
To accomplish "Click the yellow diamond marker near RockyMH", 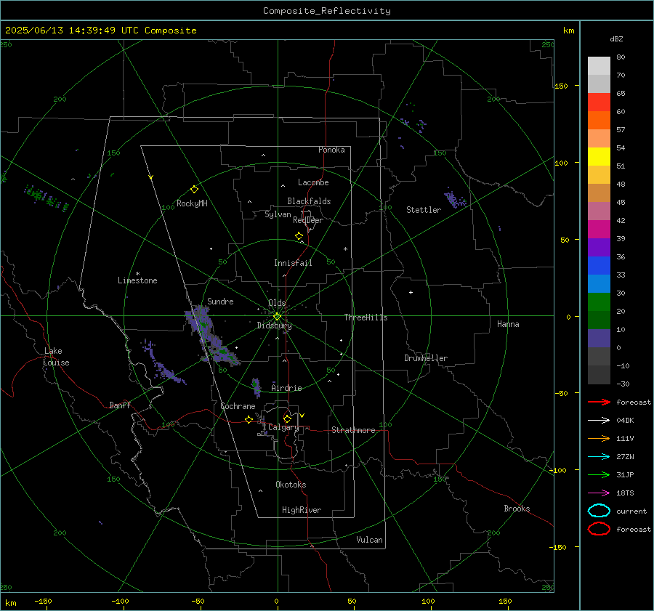I will click(x=194, y=190).
